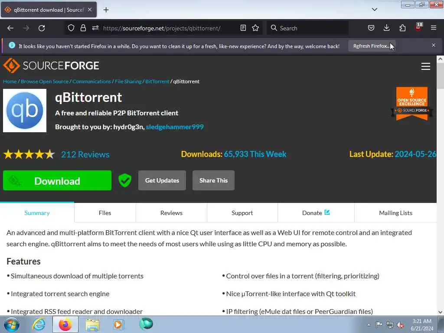Follow the Home breadcrumb link

click(x=10, y=82)
